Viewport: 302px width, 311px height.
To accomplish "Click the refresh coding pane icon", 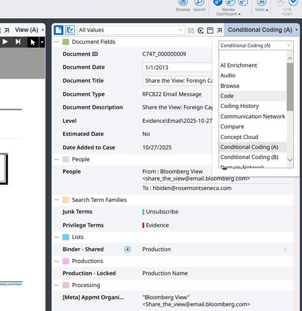I will (x=200, y=30).
